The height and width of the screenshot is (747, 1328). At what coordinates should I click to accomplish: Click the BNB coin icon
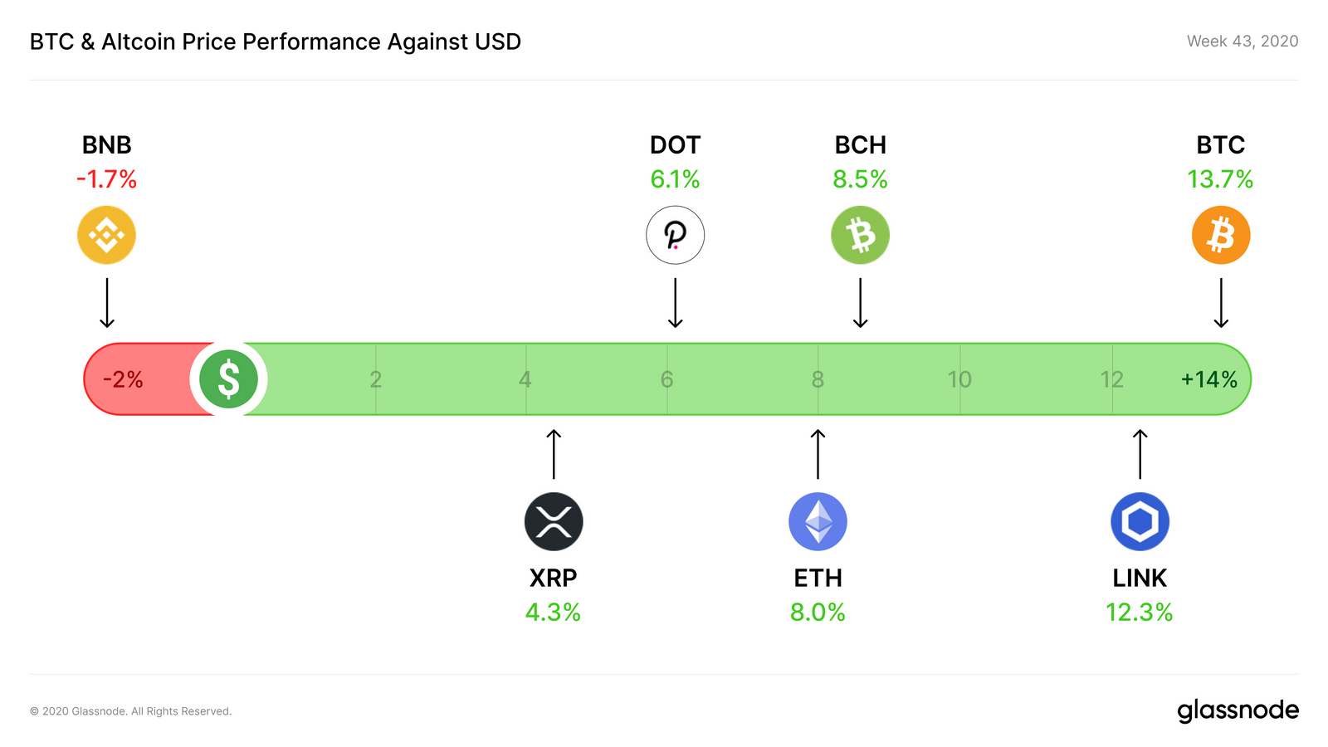point(106,235)
